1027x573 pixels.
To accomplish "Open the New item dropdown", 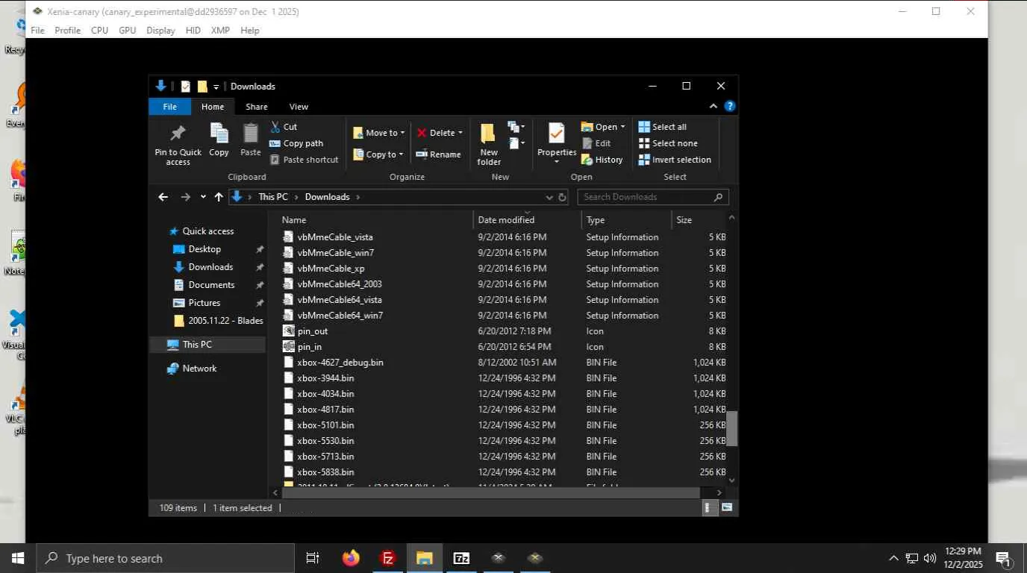I will (516, 127).
